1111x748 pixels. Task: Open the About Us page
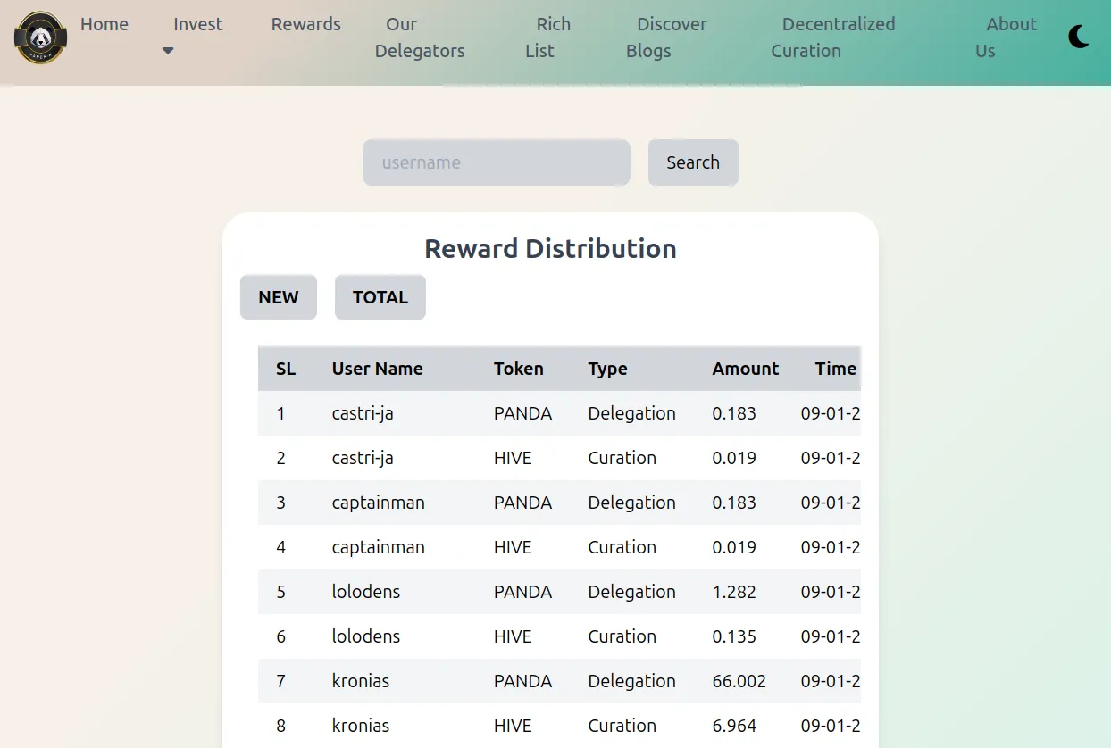[x=1007, y=37]
